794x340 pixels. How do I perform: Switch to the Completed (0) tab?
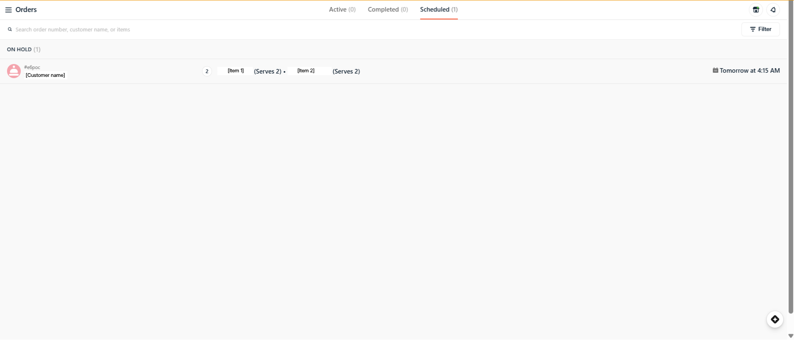(388, 10)
